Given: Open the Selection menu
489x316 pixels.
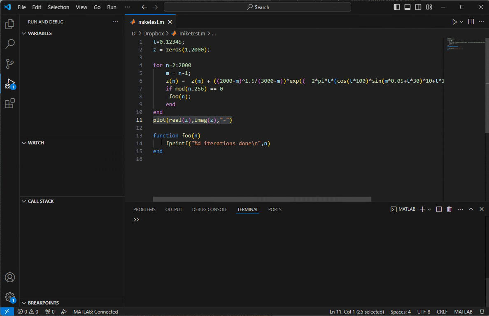Looking at the screenshot, I should coord(58,7).
